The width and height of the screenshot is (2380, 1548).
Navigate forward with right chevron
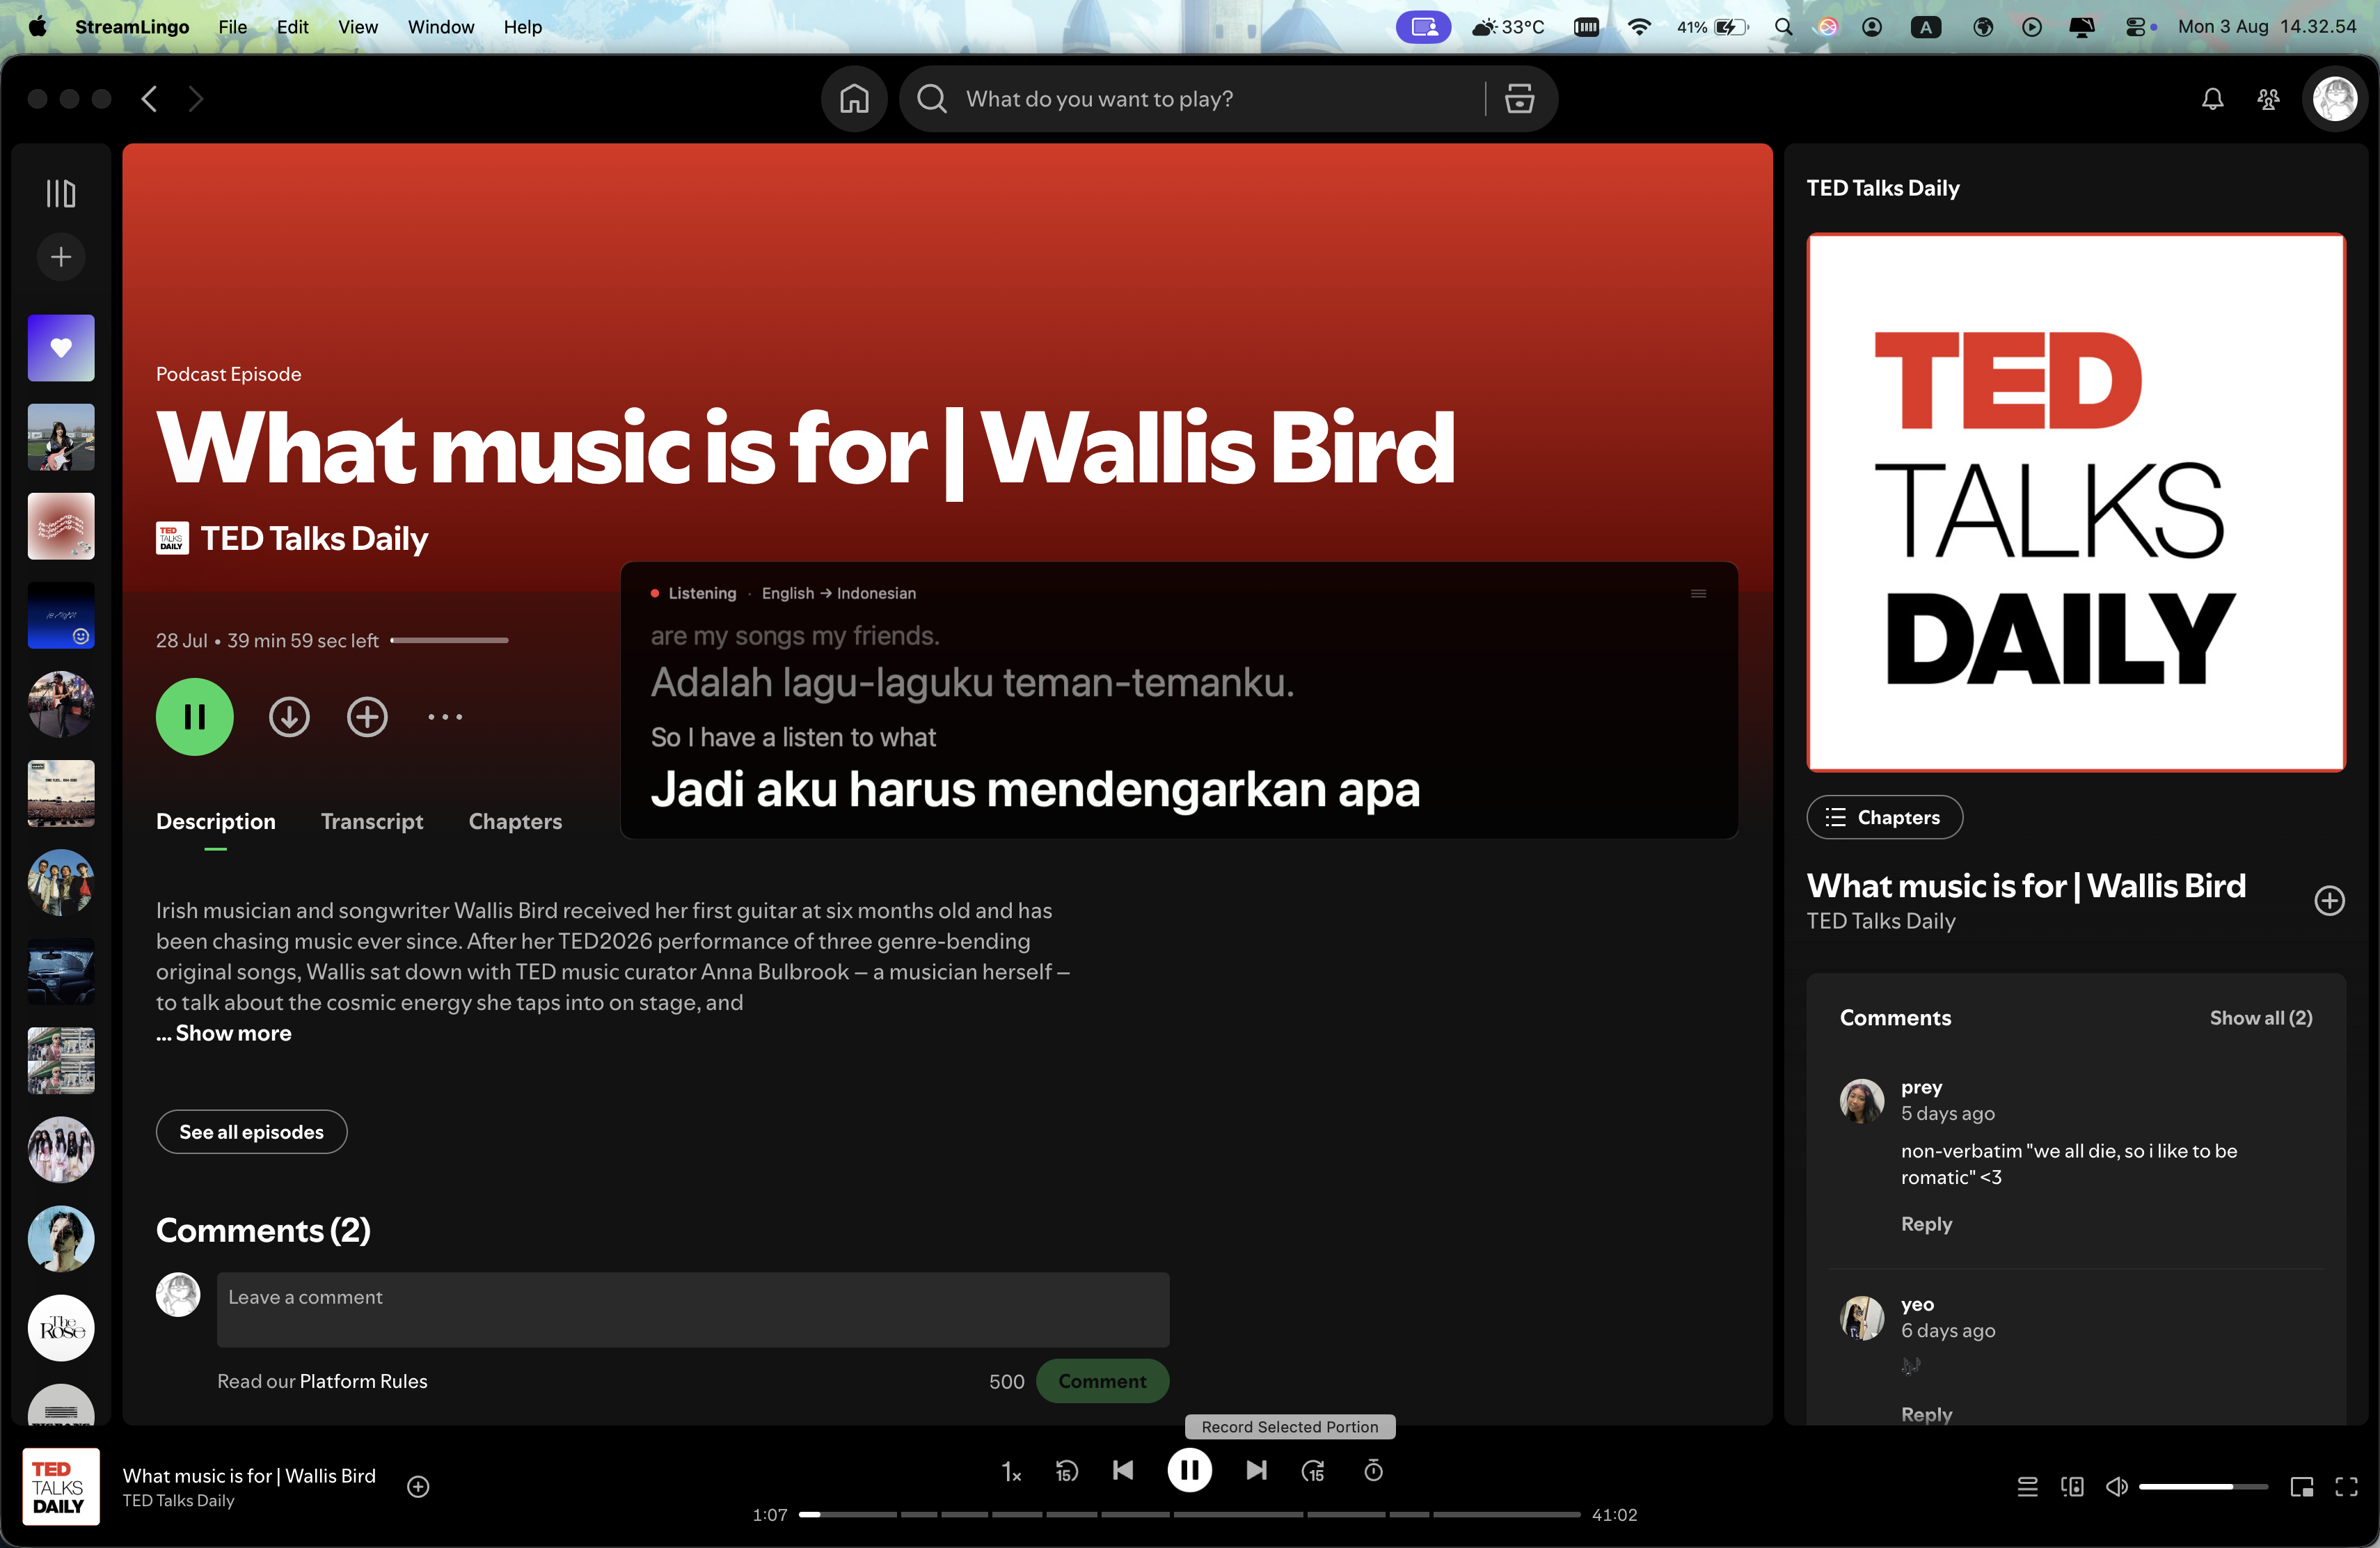196,99
